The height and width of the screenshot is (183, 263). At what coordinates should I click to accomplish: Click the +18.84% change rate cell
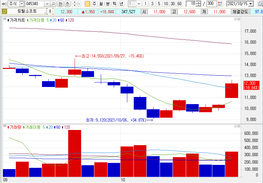coord(107,12)
